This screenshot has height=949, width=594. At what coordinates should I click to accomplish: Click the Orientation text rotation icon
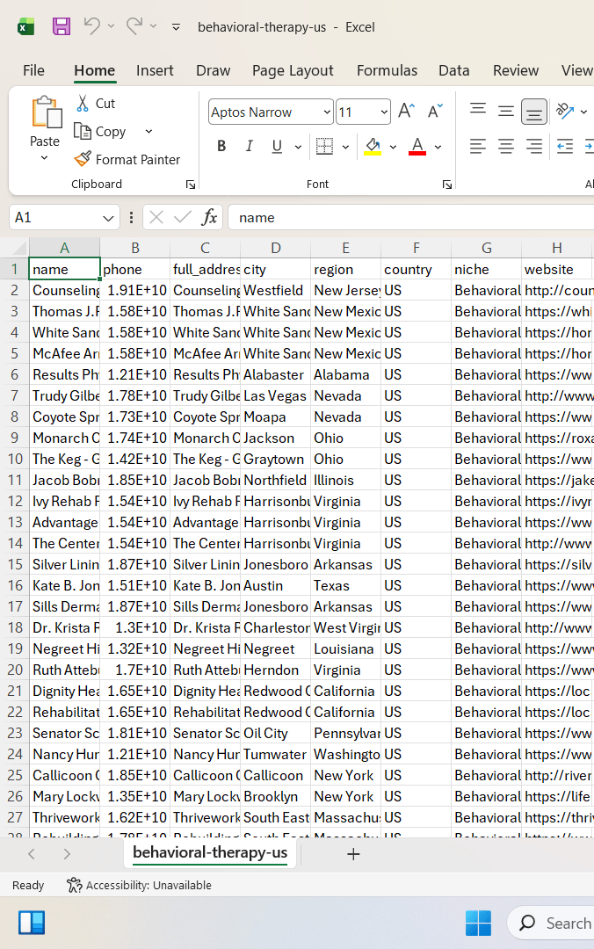565,111
